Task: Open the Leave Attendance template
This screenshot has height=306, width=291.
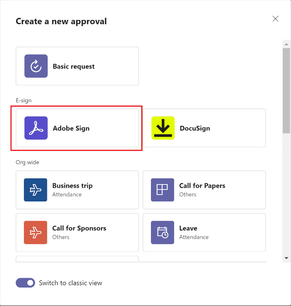Action: 204,233
